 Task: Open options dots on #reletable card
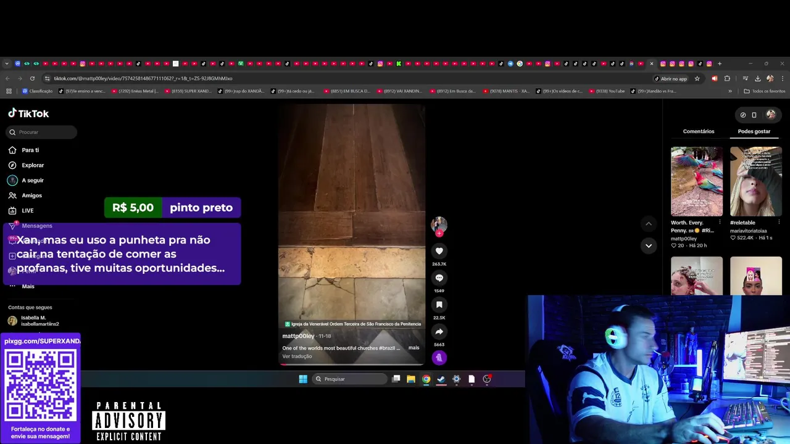pos(778,223)
